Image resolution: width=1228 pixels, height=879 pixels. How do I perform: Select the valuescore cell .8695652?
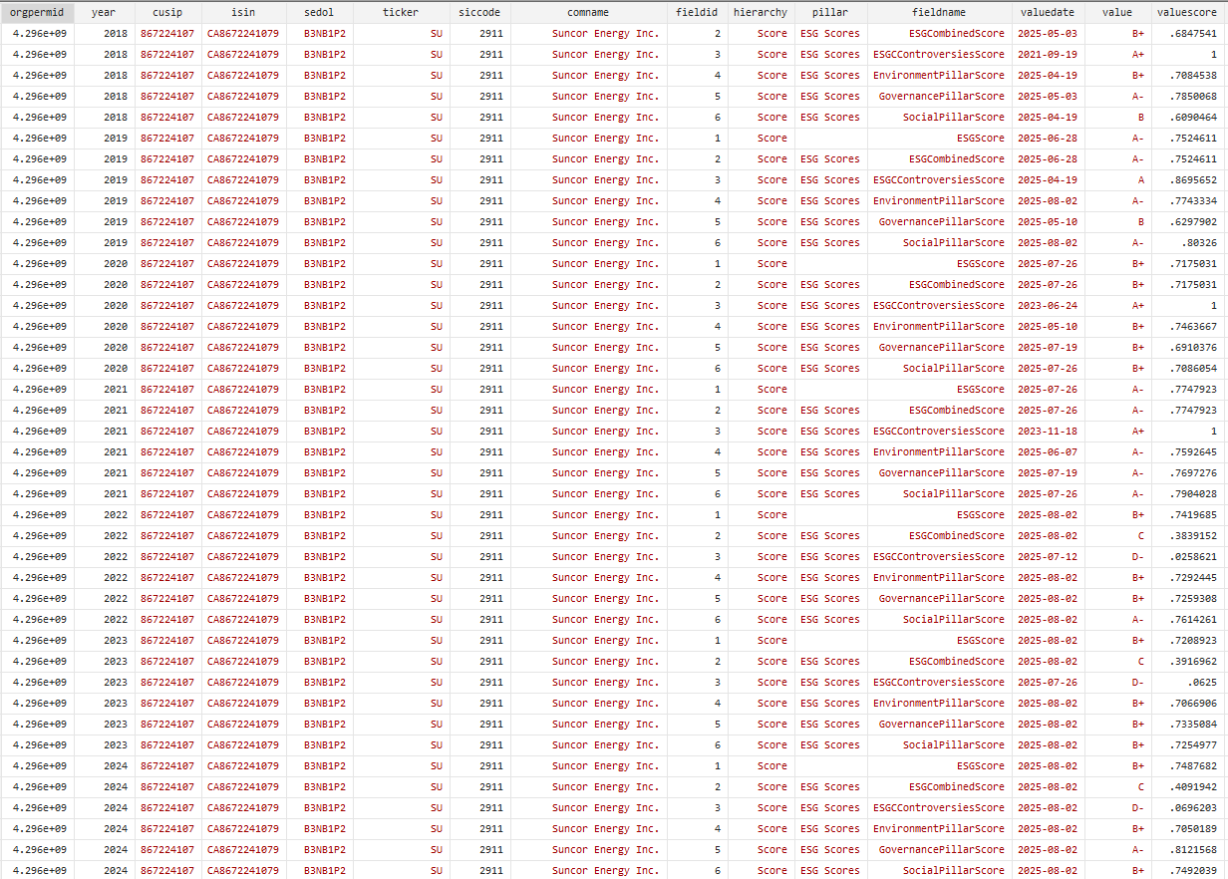pos(1186,180)
